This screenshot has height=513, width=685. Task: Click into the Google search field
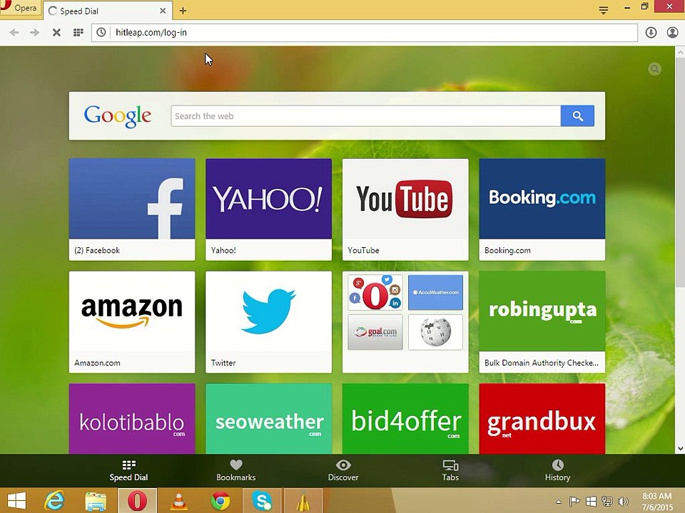coord(365,116)
